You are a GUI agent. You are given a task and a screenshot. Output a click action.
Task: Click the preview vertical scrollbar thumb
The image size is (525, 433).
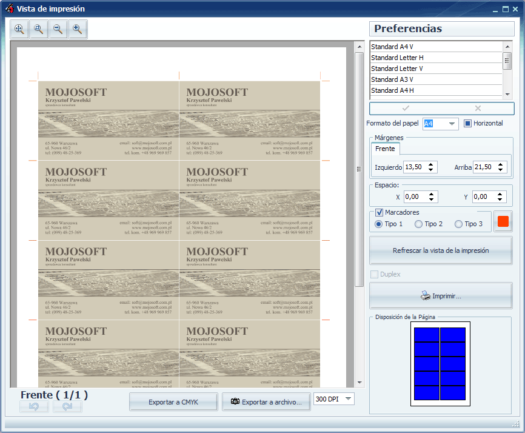tap(359, 169)
